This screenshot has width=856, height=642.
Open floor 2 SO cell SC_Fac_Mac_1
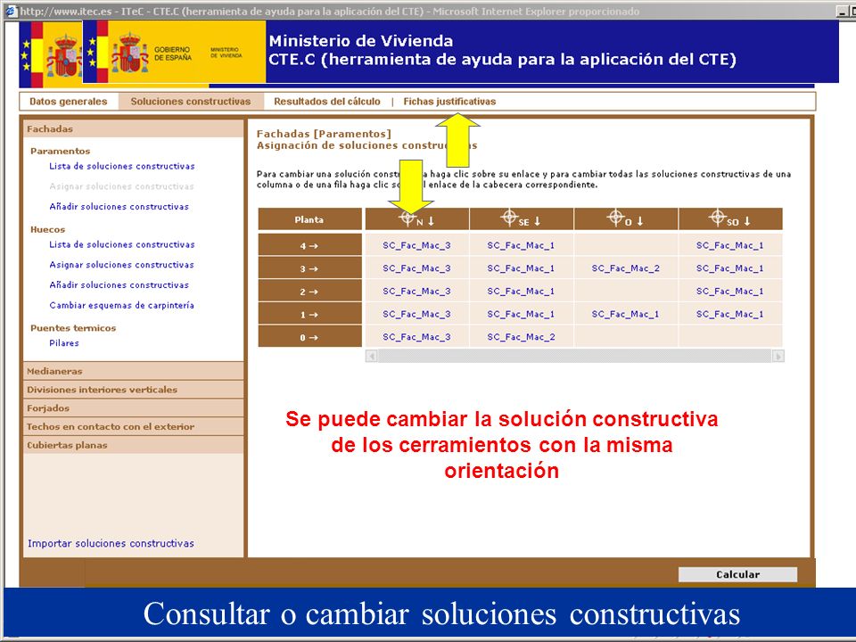(730, 292)
